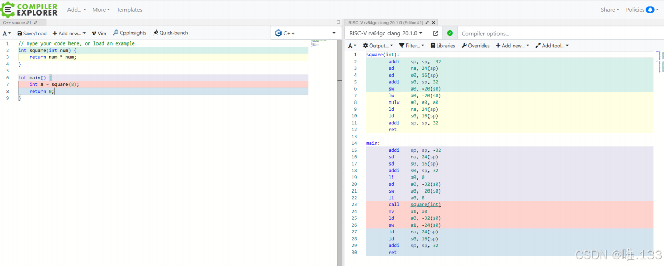Open compiler pane Add new… dropdown
Screen dimensions: 664x266
coord(512,46)
